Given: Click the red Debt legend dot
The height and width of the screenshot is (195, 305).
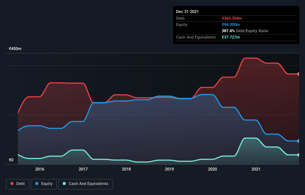Looking at the screenshot, I should click(x=12, y=184).
